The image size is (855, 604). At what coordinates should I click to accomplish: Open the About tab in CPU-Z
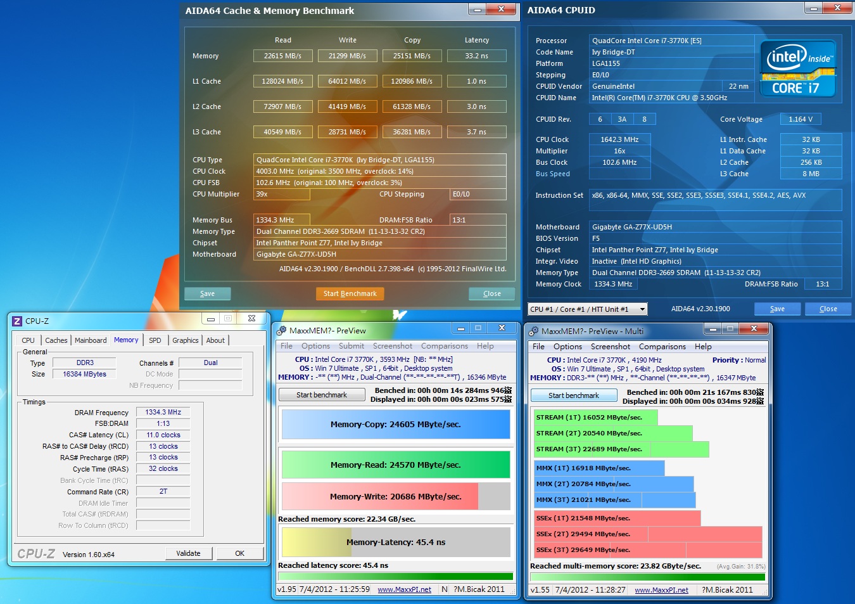click(215, 340)
